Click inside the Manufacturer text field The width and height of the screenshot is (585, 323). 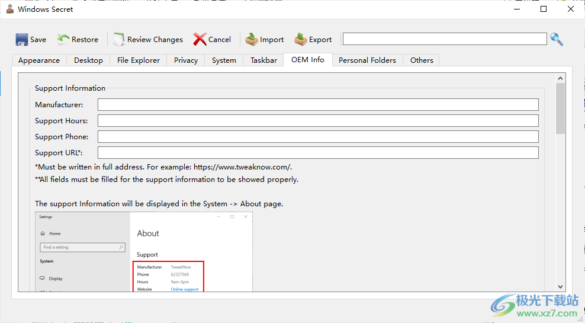pos(318,105)
